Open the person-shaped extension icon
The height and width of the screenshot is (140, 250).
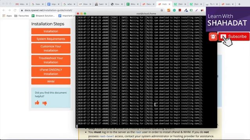(x=186, y=10)
